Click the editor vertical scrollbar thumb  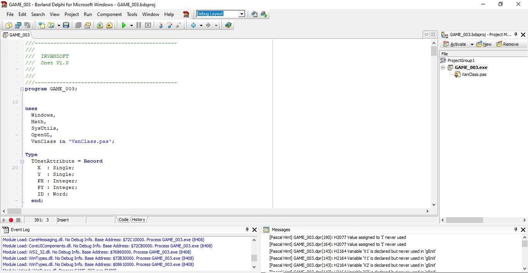click(x=434, y=51)
